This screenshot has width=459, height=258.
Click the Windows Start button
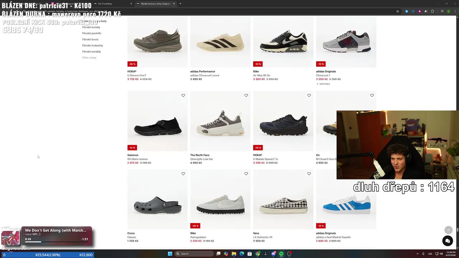coord(170,254)
